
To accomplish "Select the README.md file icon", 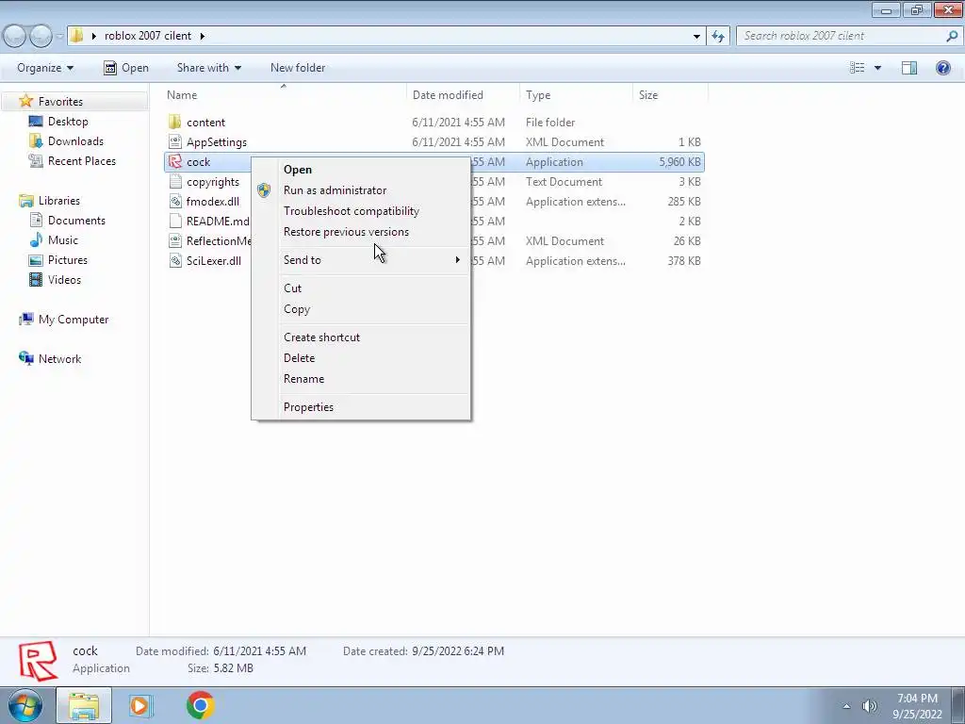I will tap(174, 221).
